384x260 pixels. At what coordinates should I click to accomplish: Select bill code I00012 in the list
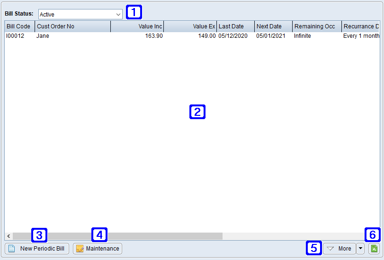pos(15,36)
